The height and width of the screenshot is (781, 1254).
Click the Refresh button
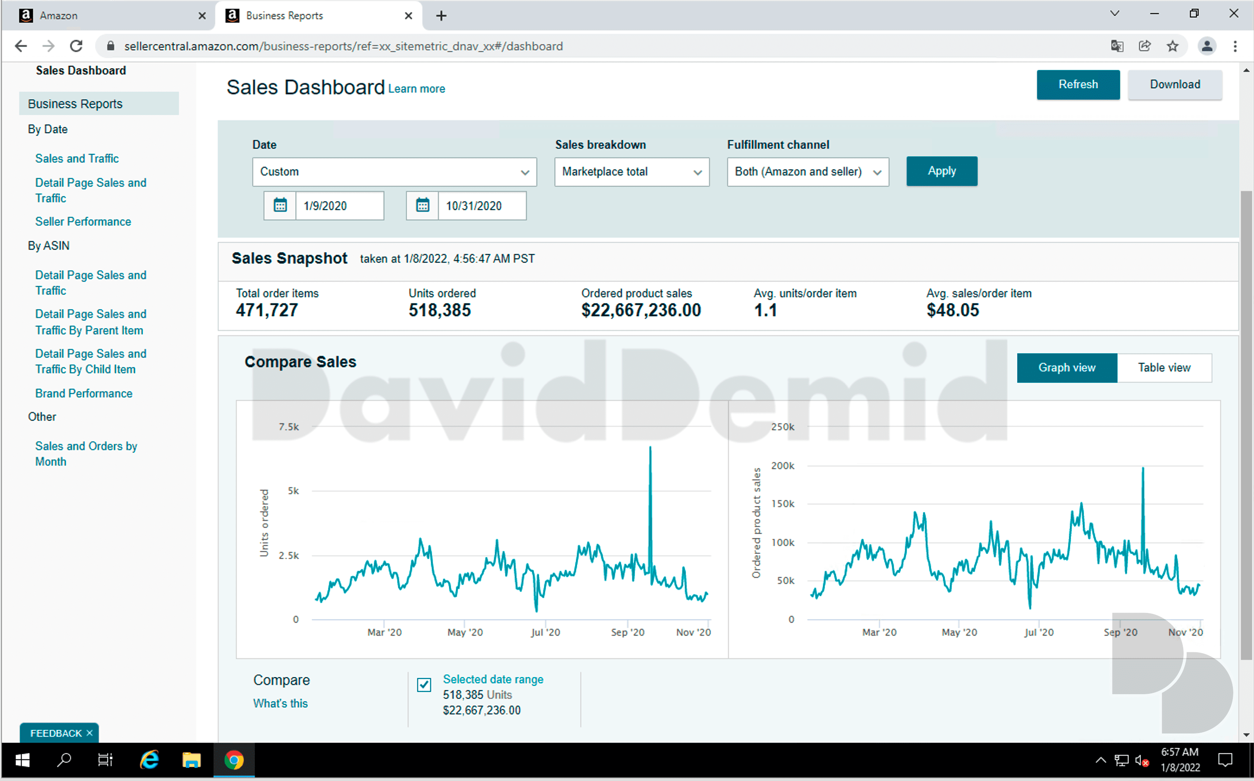(x=1078, y=85)
